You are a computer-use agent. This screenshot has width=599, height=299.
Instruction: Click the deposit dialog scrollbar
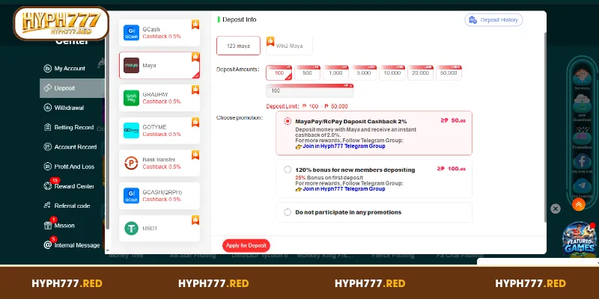(545, 126)
